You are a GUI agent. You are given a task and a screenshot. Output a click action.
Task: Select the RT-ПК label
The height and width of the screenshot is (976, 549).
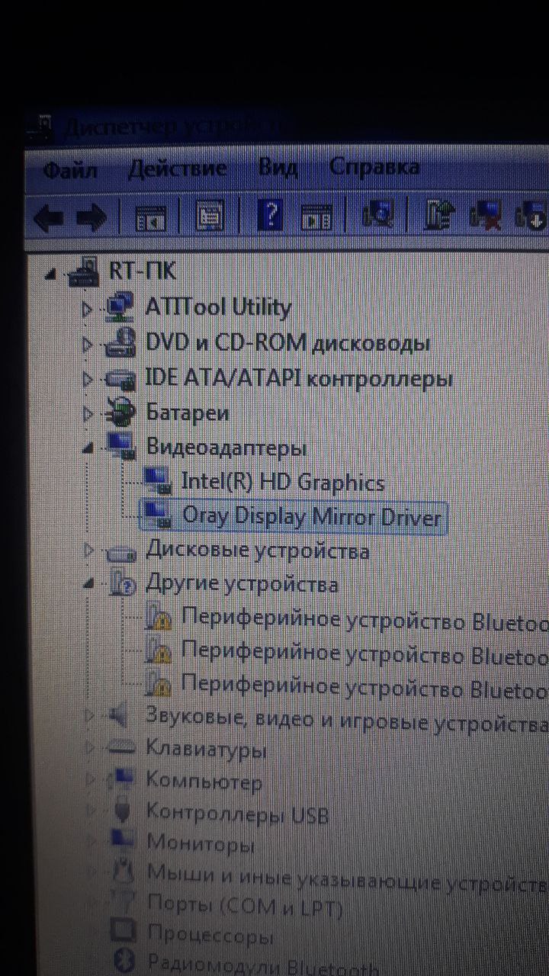coord(143,271)
